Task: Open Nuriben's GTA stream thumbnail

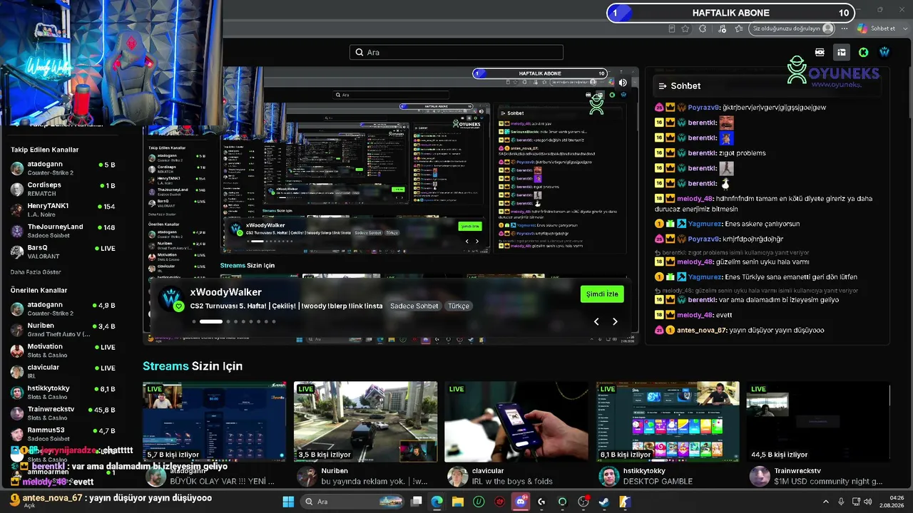Action: (x=365, y=421)
